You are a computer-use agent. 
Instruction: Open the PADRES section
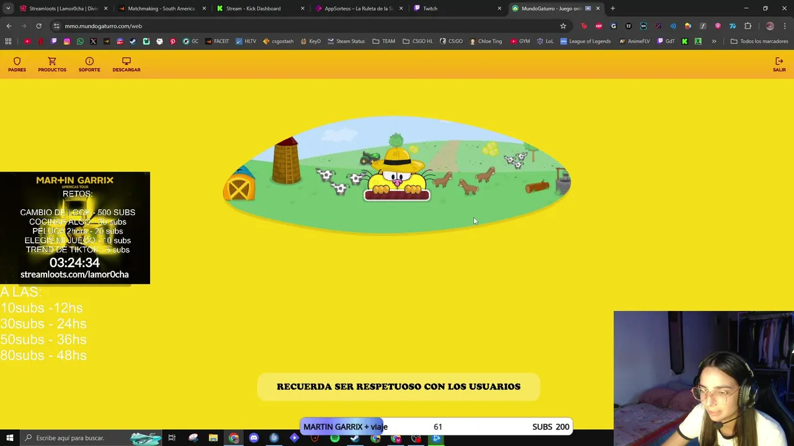pyautogui.click(x=17, y=64)
